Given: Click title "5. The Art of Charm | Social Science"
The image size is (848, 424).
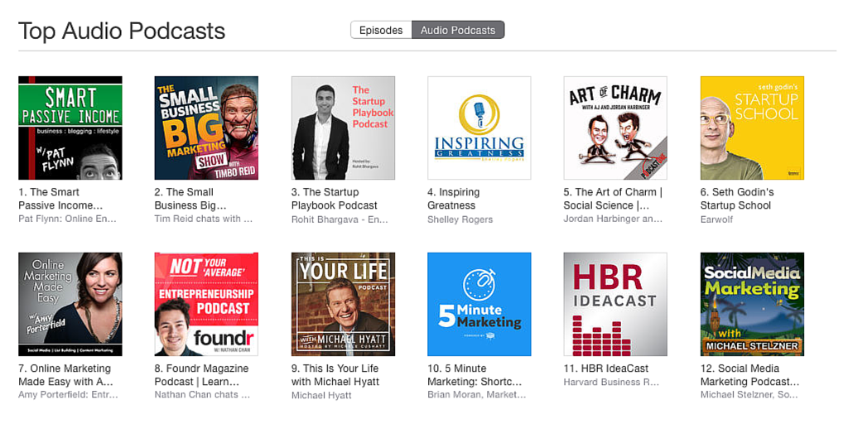Looking at the screenshot, I should click(613, 199).
